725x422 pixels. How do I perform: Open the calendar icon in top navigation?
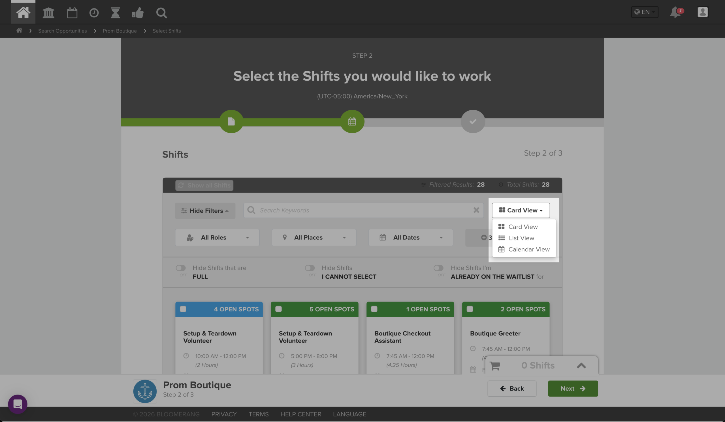[x=72, y=13]
